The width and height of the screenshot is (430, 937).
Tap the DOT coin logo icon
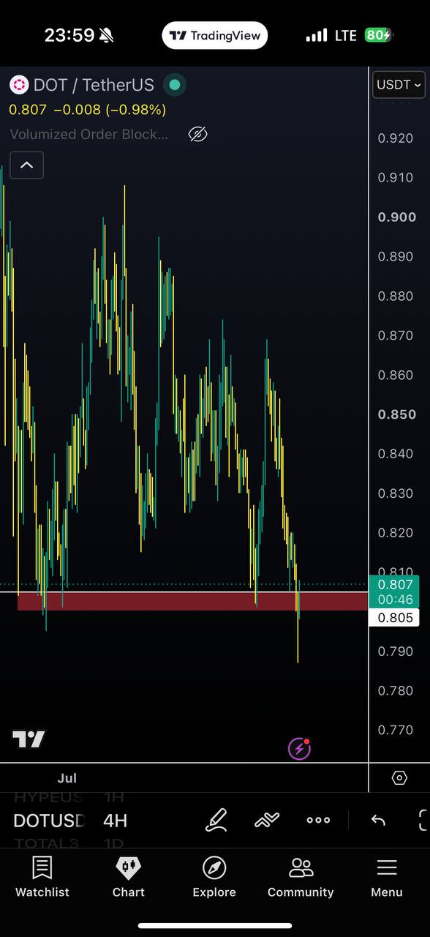[18, 85]
